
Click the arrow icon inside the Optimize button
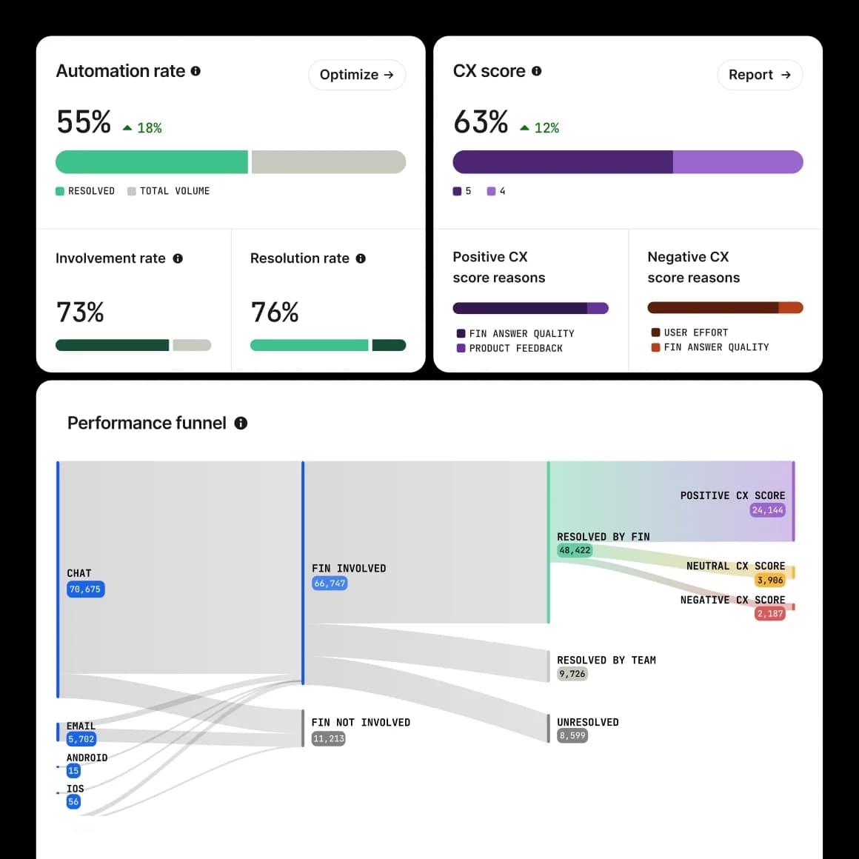pyautogui.click(x=388, y=75)
